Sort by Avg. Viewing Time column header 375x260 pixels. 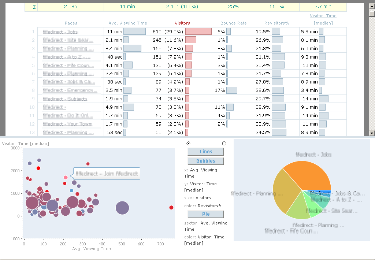click(127, 23)
